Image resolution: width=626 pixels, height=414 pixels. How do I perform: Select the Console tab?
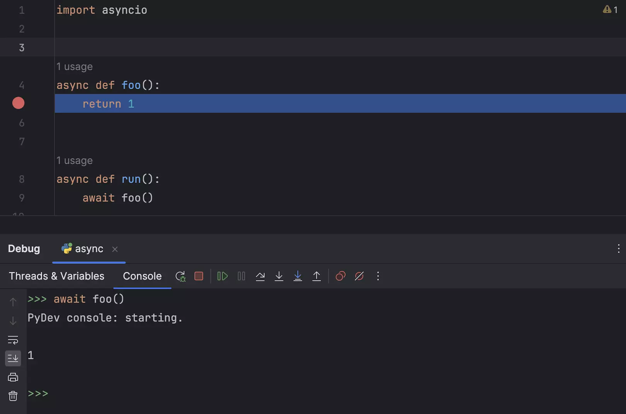pyautogui.click(x=142, y=276)
